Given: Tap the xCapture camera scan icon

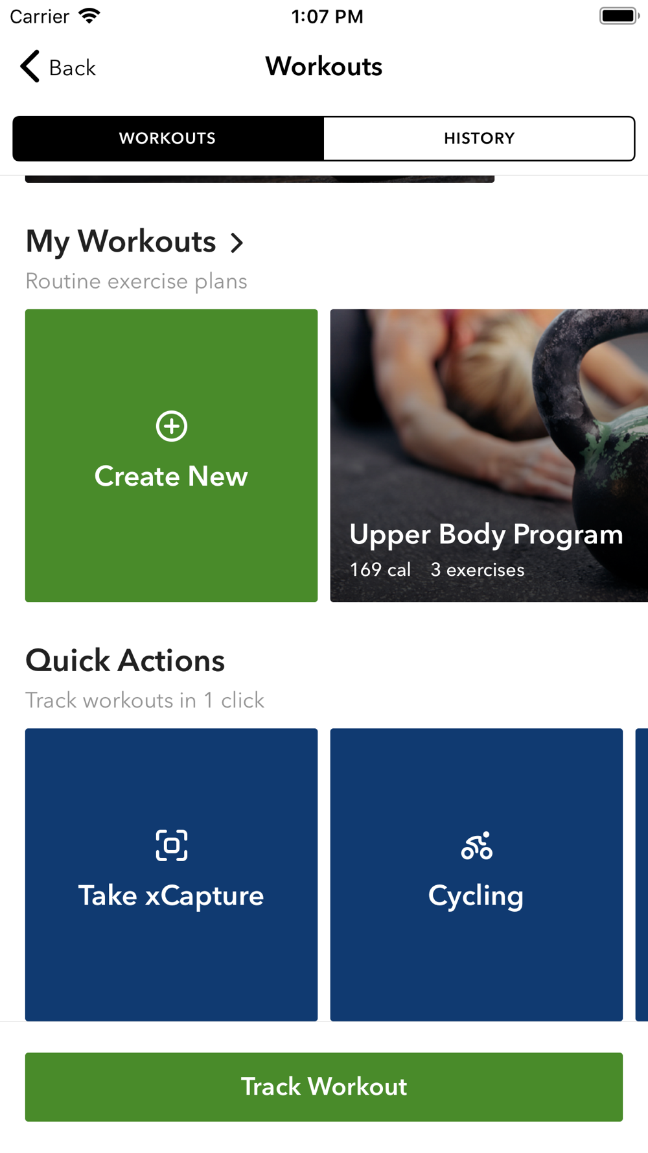Looking at the screenshot, I should (x=172, y=845).
